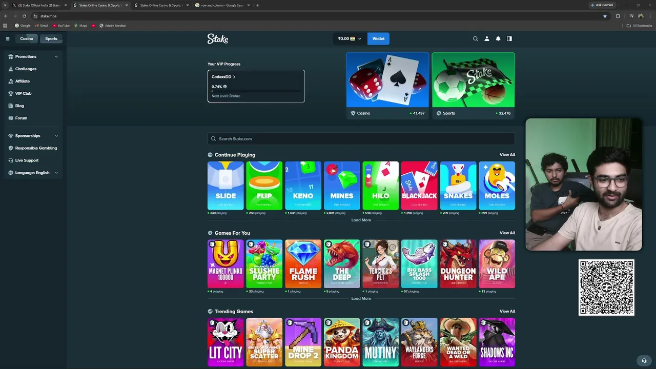
Task: Open the Mines game tile
Action: [x=342, y=186]
